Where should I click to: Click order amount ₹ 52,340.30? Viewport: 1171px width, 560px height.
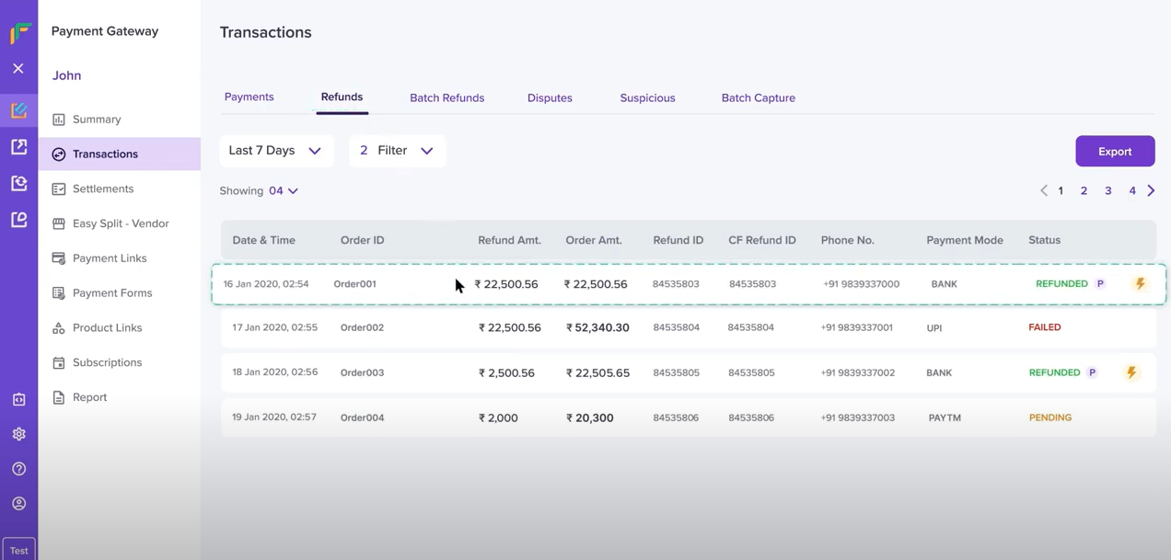pyautogui.click(x=598, y=327)
